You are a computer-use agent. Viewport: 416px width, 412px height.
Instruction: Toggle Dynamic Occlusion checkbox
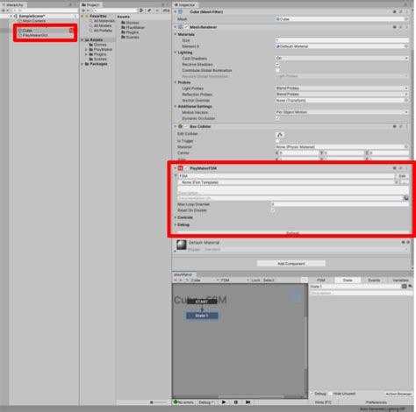point(277,118)
